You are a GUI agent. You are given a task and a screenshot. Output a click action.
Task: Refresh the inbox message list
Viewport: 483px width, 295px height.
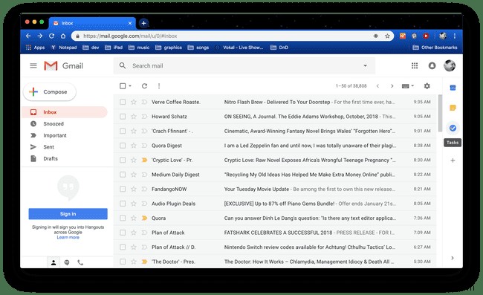click(x=144, y=86)
